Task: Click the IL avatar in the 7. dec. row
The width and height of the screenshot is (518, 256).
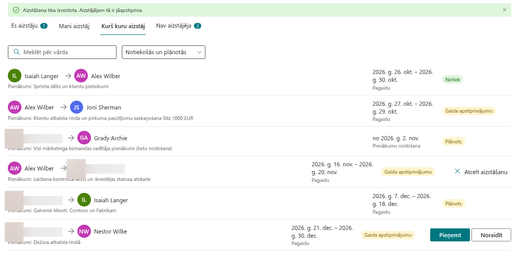Action: [84, 200]
